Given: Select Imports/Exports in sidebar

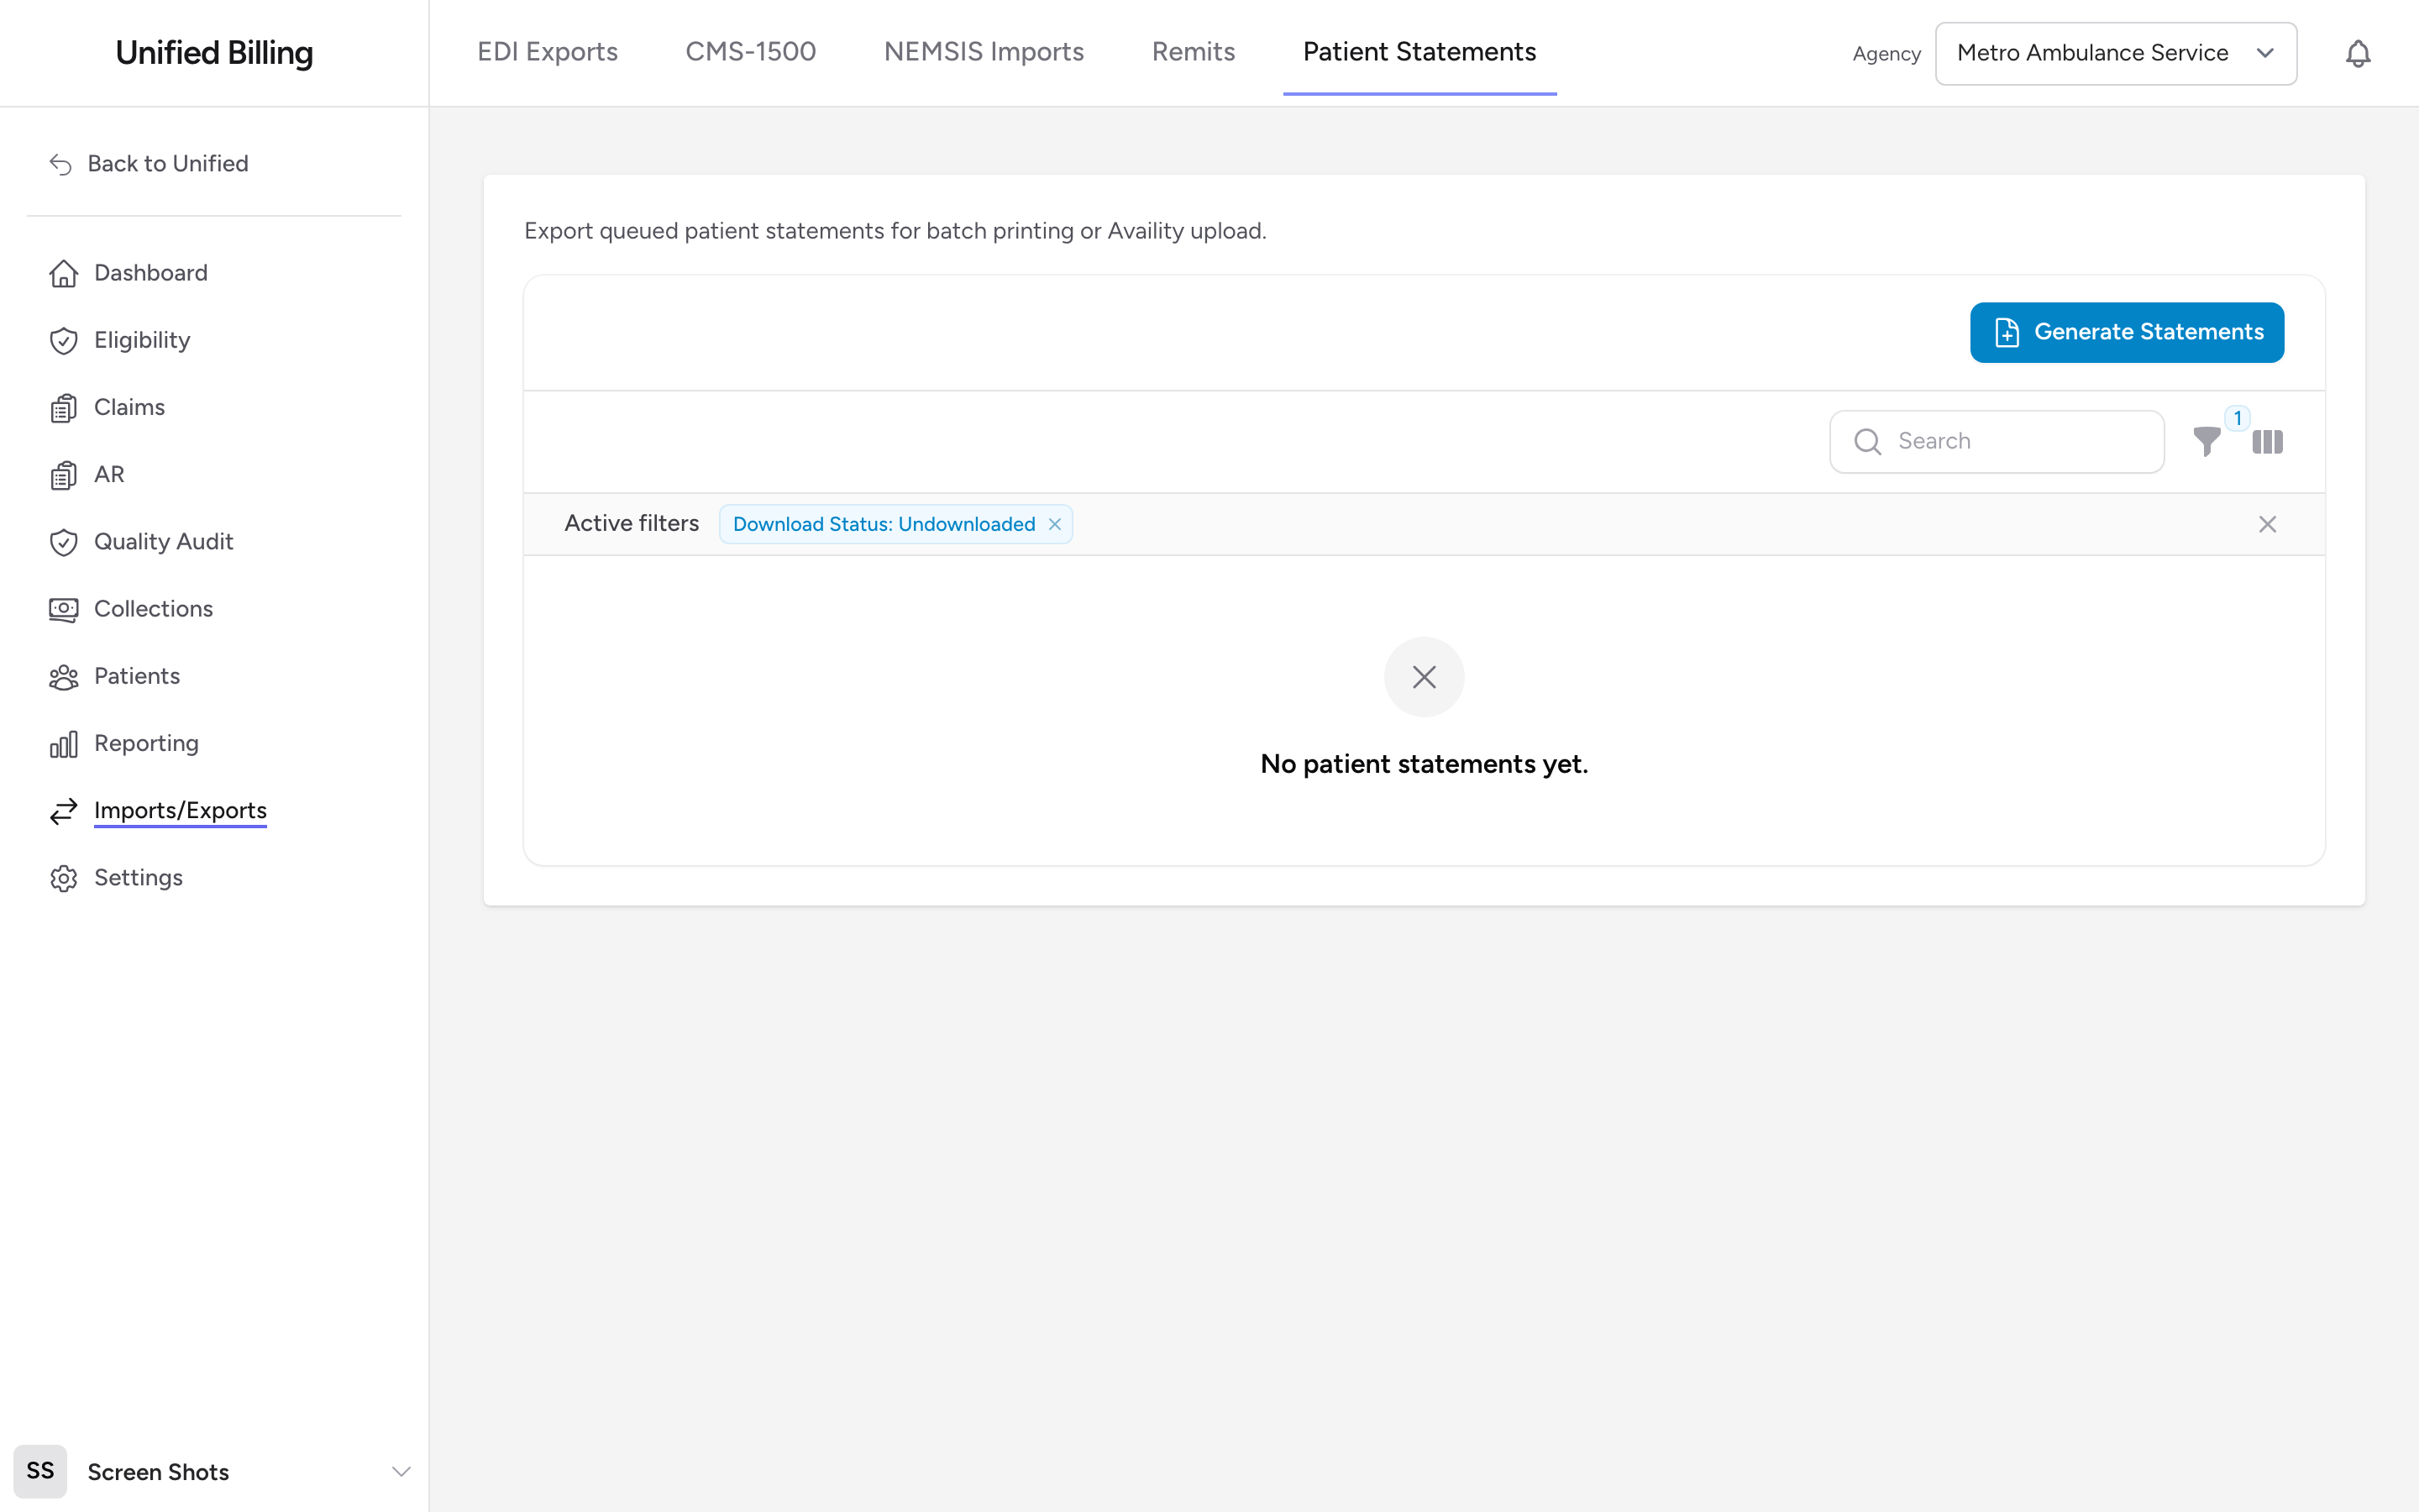Looking at the screenshot, I should 180,810.
